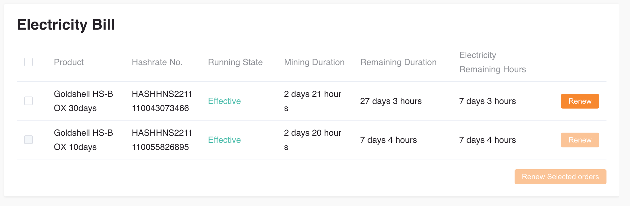Click hashrate number ending in 110043073466
630x206 pixels.
(162, 101)
